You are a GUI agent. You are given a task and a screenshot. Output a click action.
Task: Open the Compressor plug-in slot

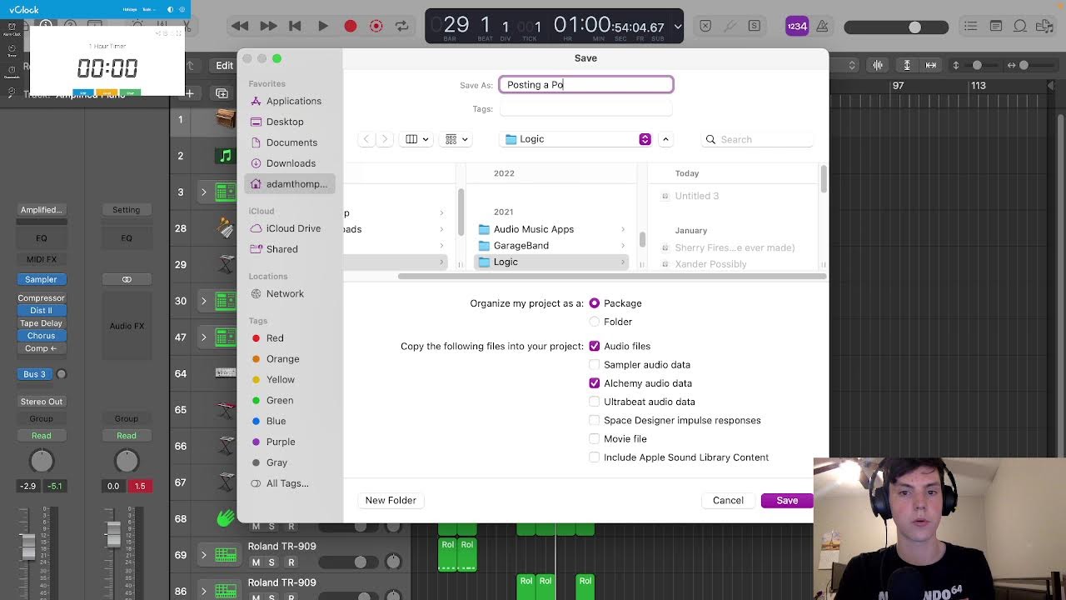(x=41, y=297)
